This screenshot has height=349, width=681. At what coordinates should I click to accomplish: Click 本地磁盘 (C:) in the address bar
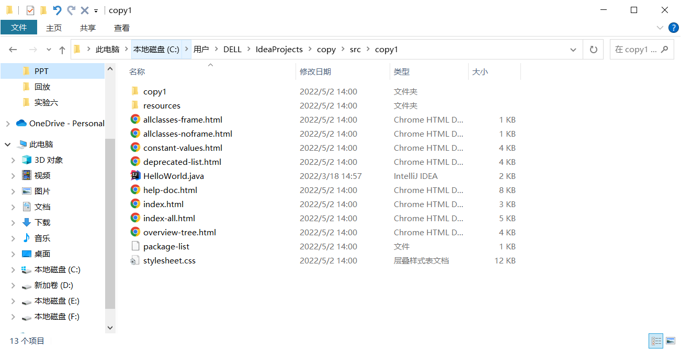(156, 50)
